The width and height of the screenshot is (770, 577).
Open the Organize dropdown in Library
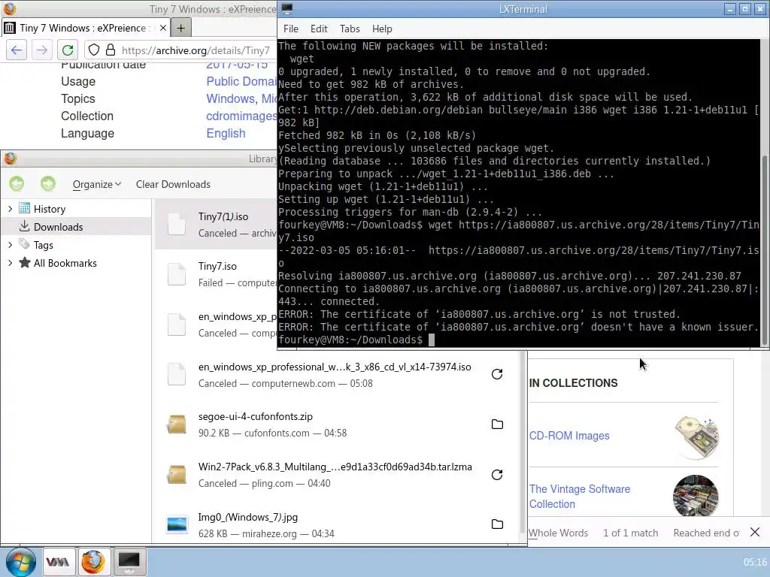[97, 185]
